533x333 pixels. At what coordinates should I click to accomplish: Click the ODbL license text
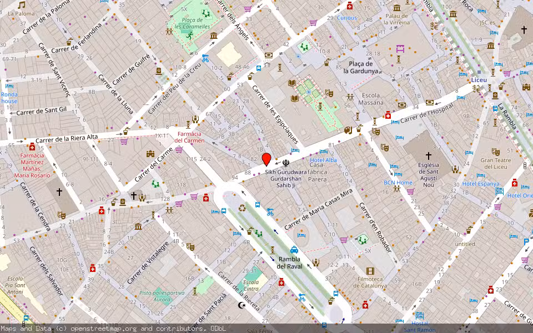219,328
